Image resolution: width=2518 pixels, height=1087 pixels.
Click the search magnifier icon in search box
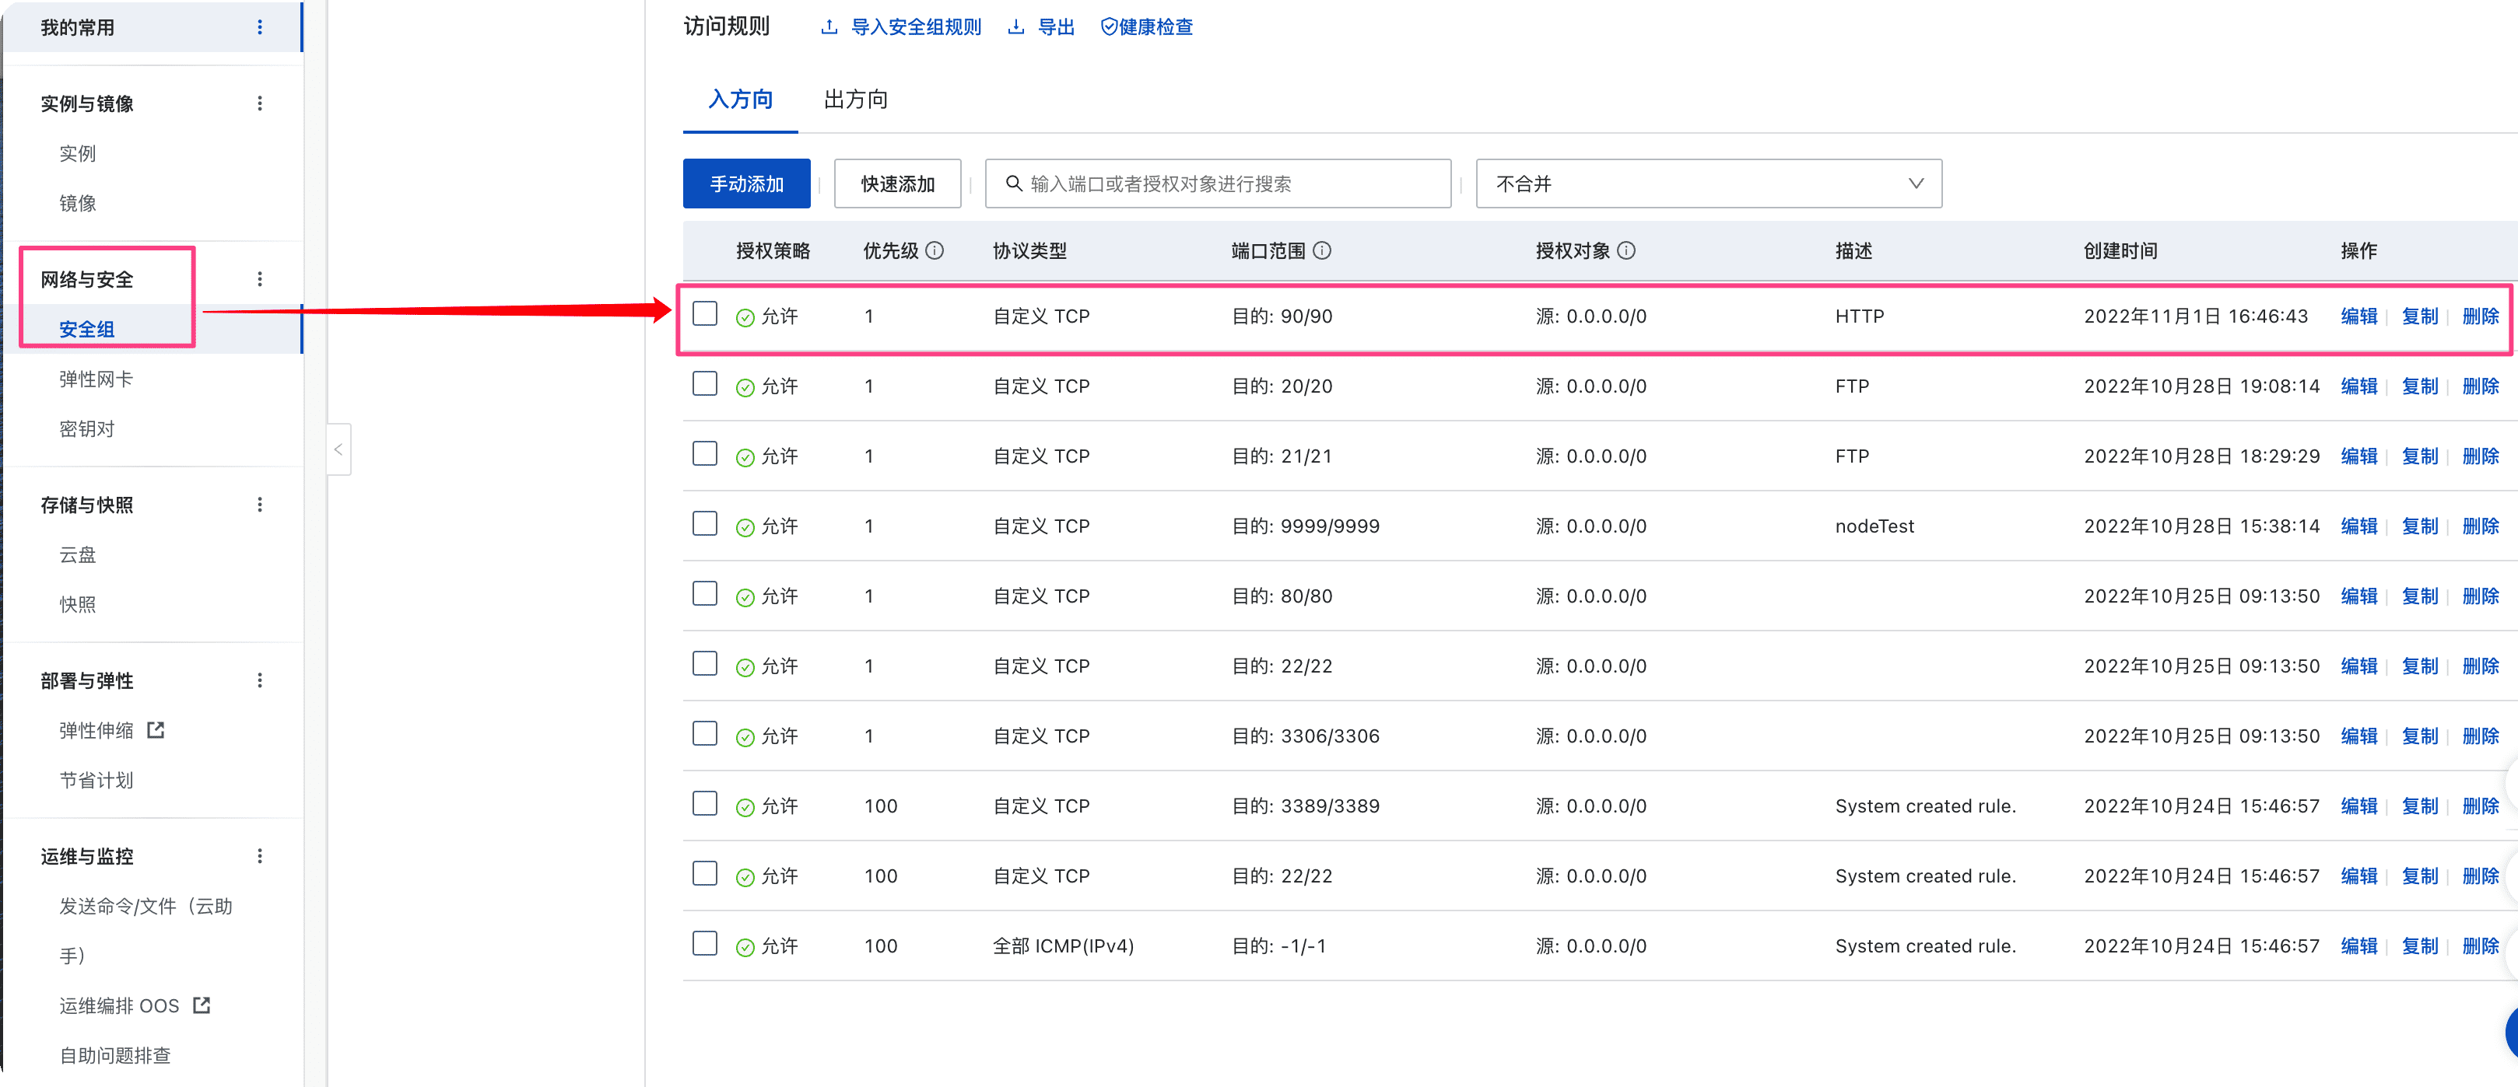(x=1014, y=183)
